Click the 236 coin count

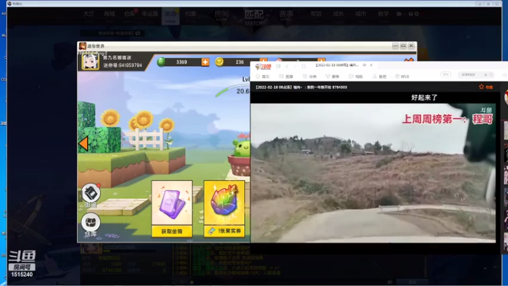(240, 62)
